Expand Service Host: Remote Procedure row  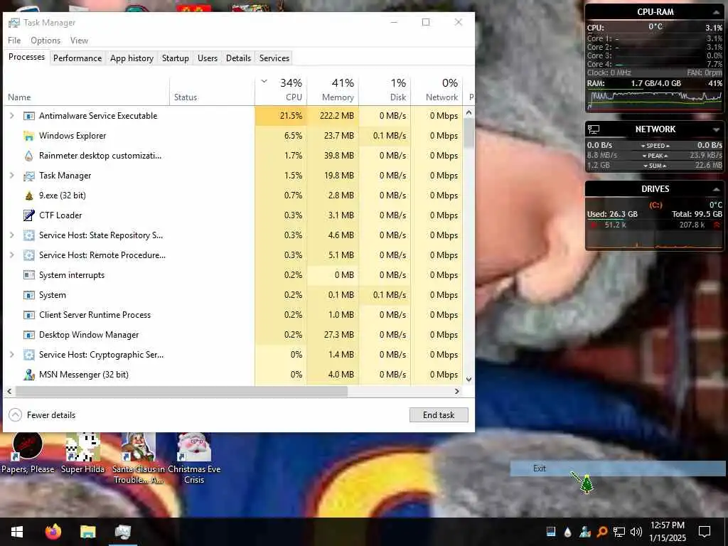point(12,255)
